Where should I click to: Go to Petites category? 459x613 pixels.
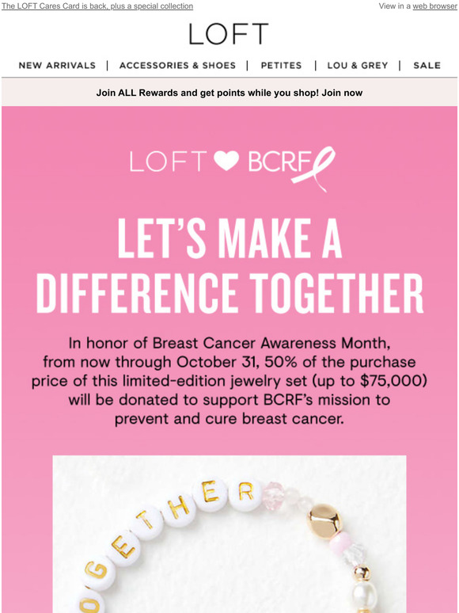(x=281, y=65)
